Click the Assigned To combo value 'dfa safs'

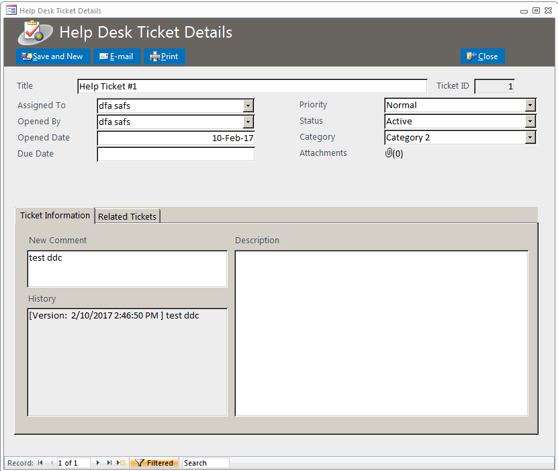click(x=115, y=105)
